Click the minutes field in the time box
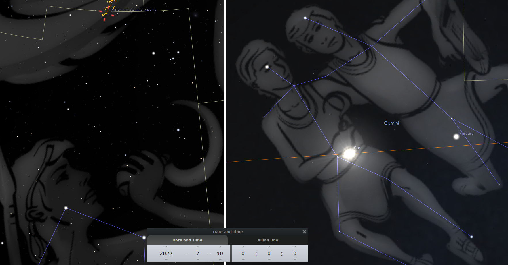 point(269,253)
